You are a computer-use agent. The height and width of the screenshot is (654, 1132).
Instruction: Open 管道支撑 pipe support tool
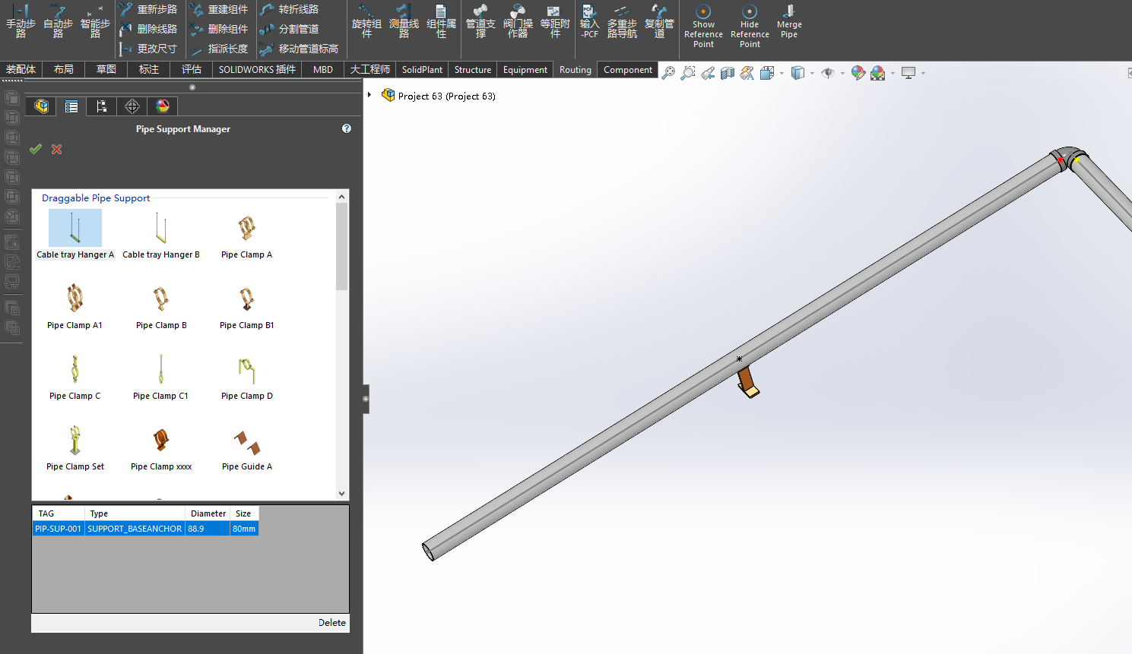pyautogui.click(x=480, y=21)
